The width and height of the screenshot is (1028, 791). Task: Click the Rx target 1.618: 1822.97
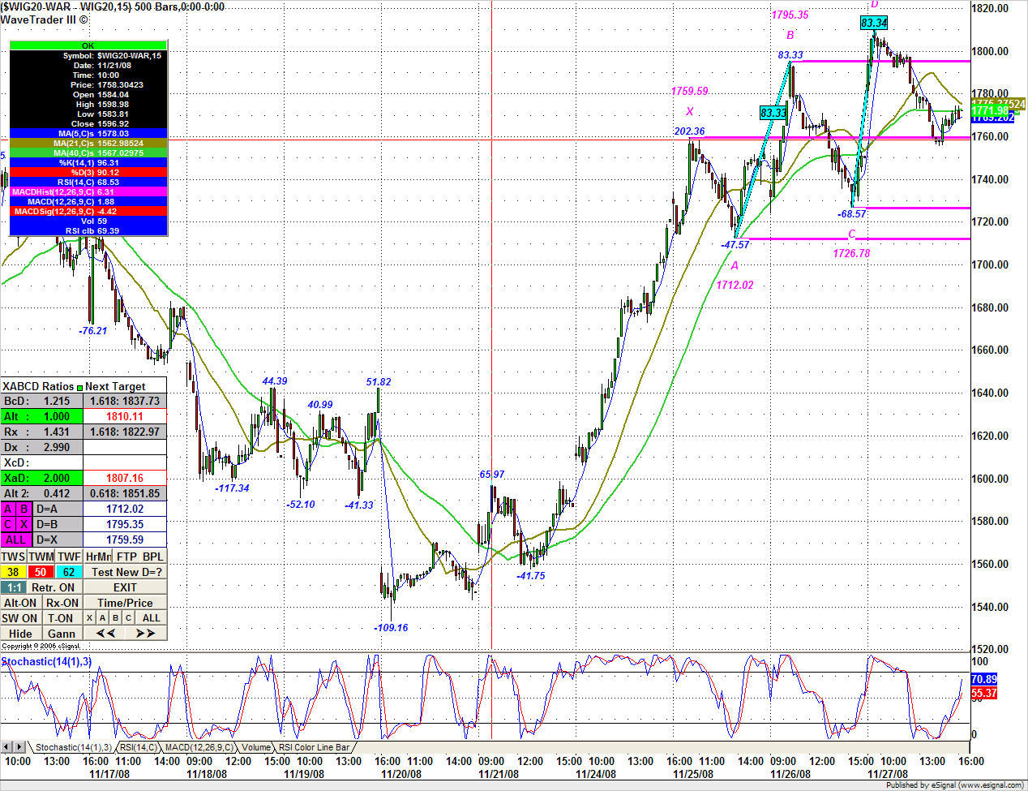point(125,432)
